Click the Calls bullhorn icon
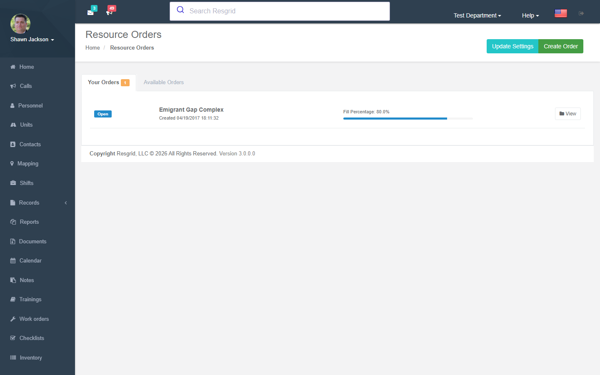600x375 pixels. point(13,86)
